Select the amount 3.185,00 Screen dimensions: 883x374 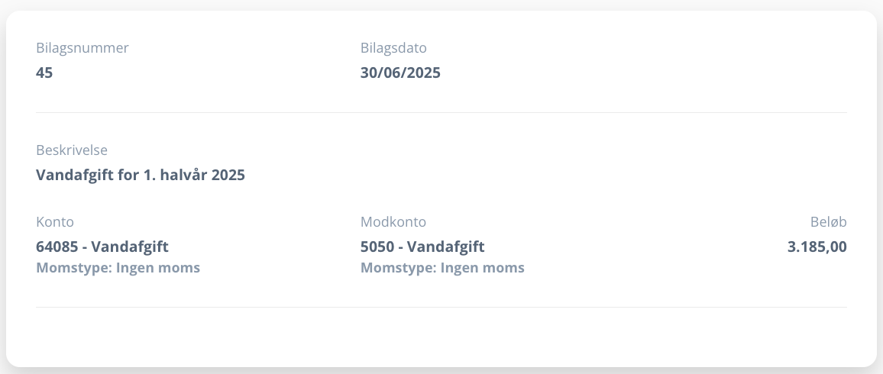pyautogui.click(x=817, y=247)
